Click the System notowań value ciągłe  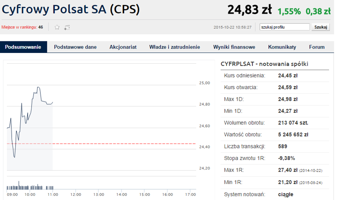click(x=286, y=194)
